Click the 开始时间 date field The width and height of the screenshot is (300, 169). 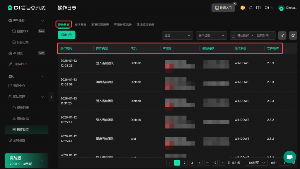pyautogui.click(x=243, y=36)
